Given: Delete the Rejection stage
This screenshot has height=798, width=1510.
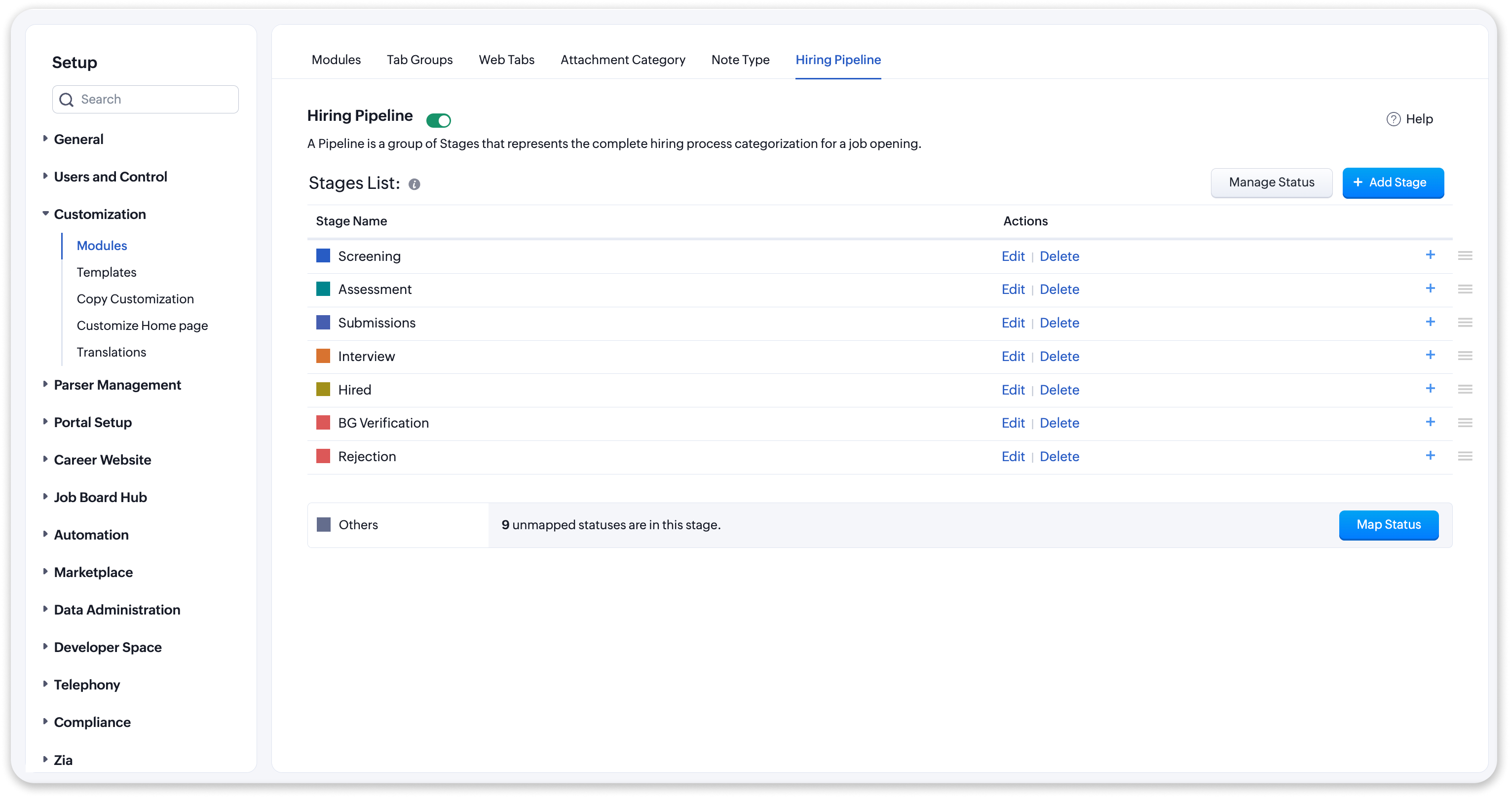Looking at the screenshot, I should point(1059,456).
